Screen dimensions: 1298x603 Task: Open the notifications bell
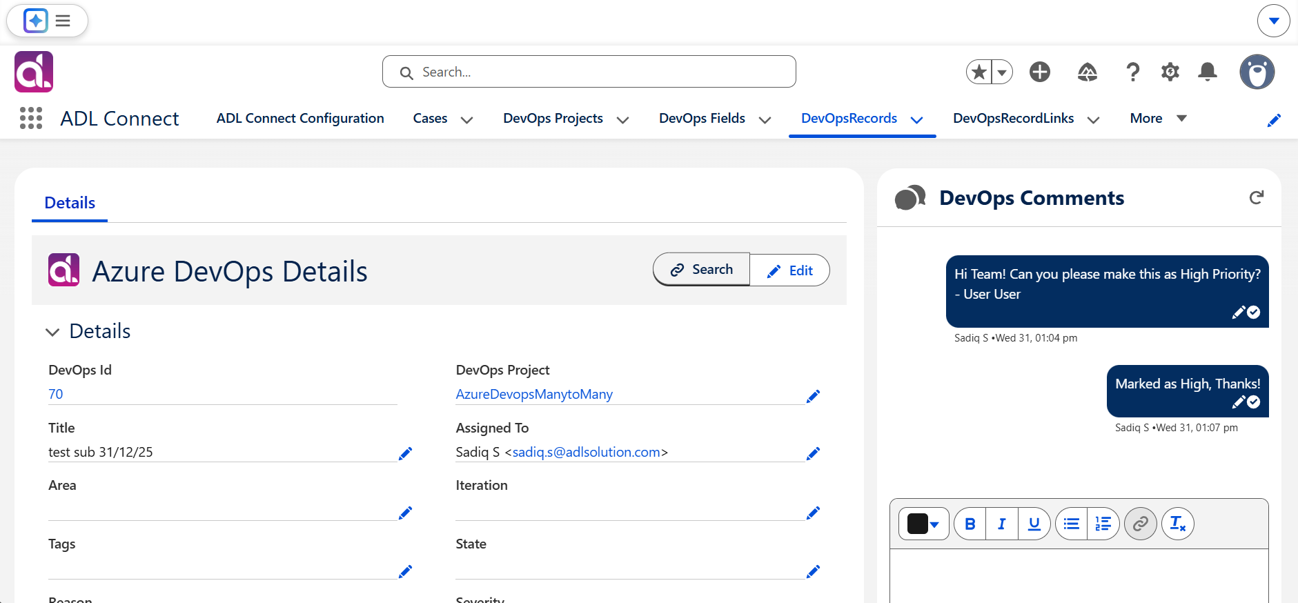pos(1207,72)
